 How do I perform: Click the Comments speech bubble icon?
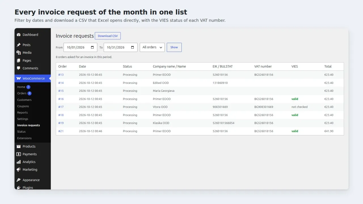point(19,68)
